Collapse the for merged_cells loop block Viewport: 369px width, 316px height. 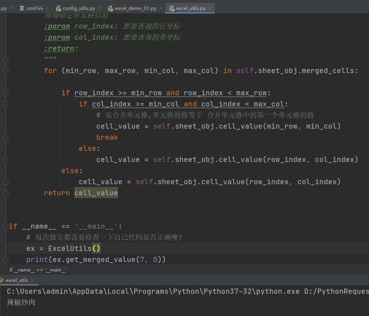coord(6,71)
